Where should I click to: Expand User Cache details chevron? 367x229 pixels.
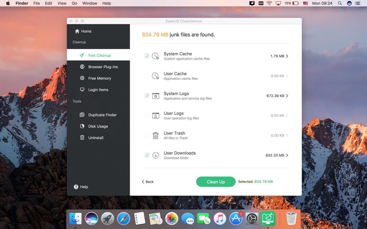point(287,76)
